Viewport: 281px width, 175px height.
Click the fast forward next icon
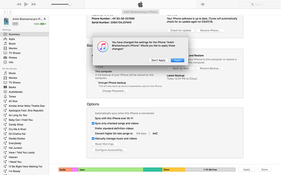(x=34, y=4)
